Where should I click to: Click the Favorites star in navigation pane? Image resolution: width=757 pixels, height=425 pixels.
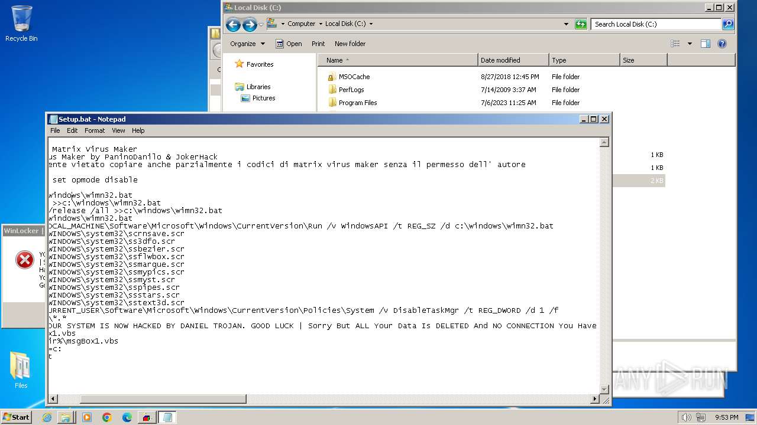[x=239, y=64]
